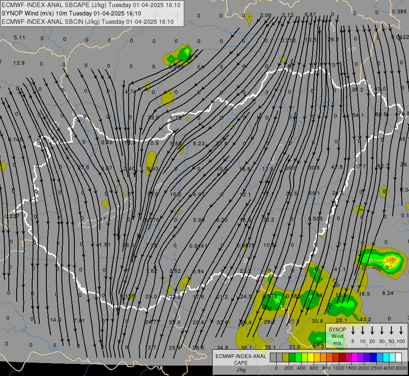Pick the bright yellow swatch in CAPE scale

pos(311,357)
